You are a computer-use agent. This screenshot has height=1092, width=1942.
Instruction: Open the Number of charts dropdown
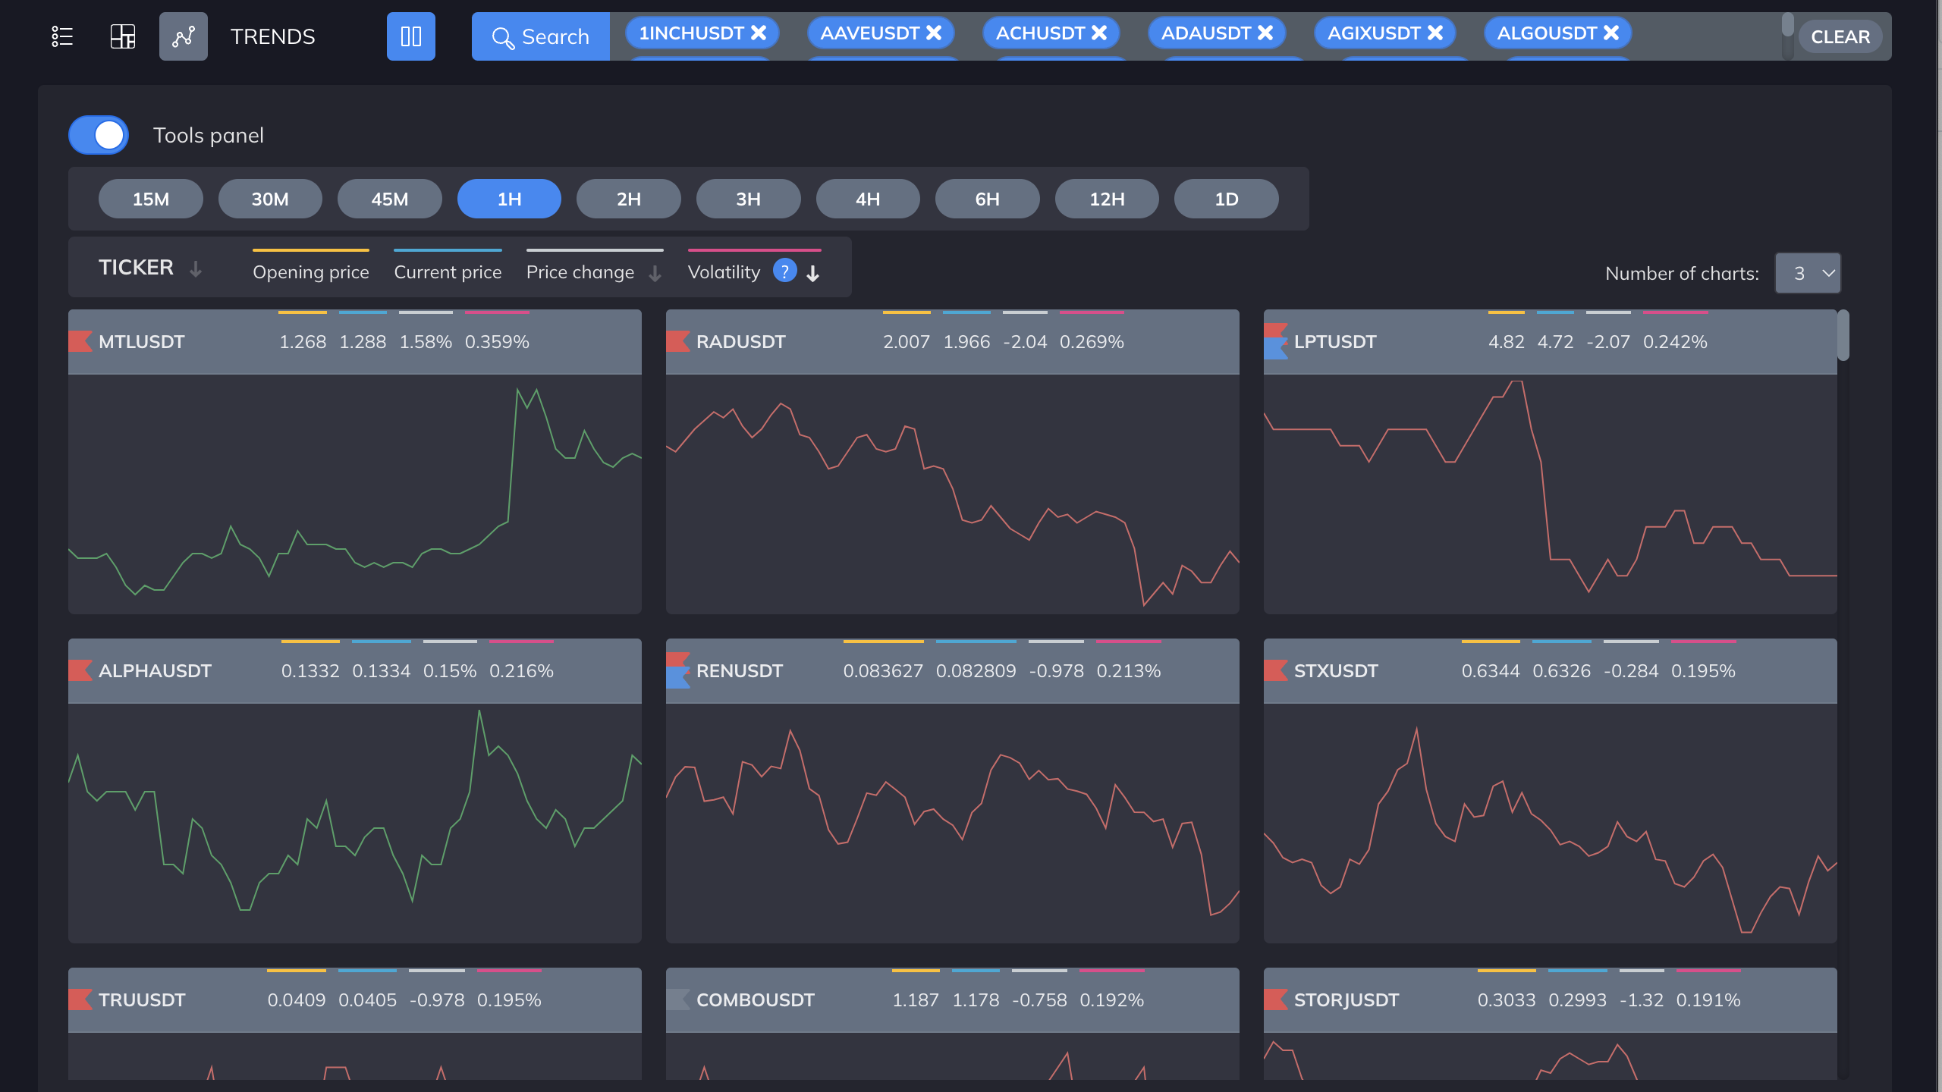[1808, 273]
